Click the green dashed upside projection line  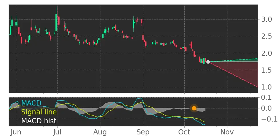tap(233, 60)
